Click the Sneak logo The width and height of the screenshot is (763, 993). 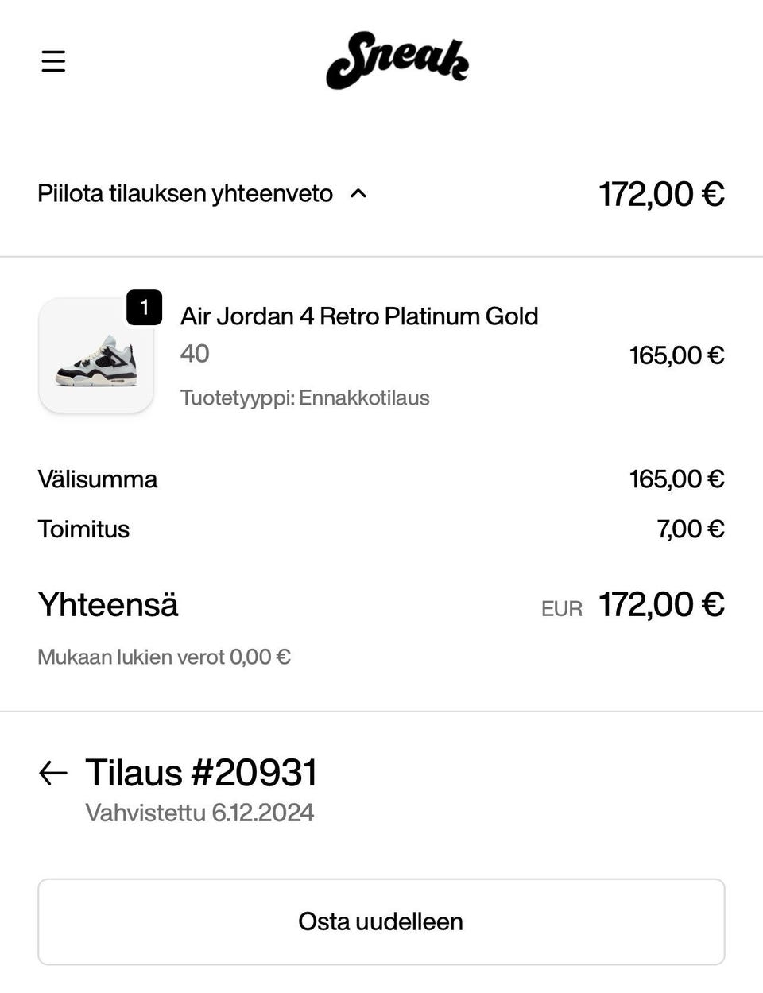[x=397, y=60]
